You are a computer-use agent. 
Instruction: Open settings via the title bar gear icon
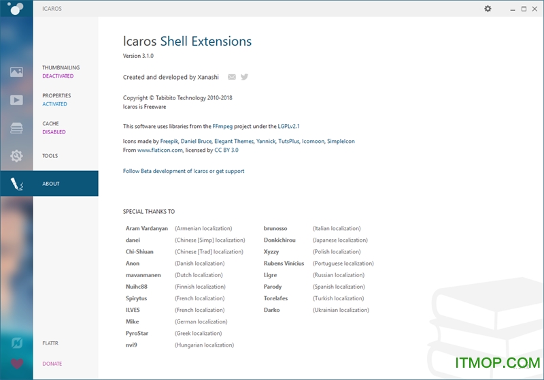coord(488,8)
